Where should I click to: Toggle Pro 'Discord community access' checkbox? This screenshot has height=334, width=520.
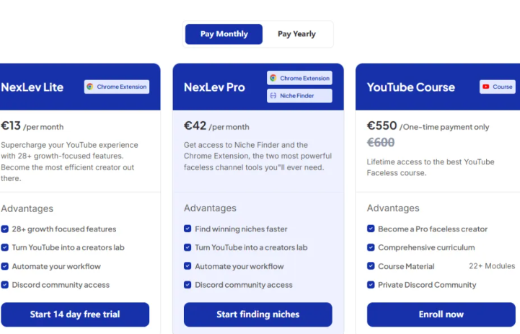pyautogui.click(x=188, y=285)
